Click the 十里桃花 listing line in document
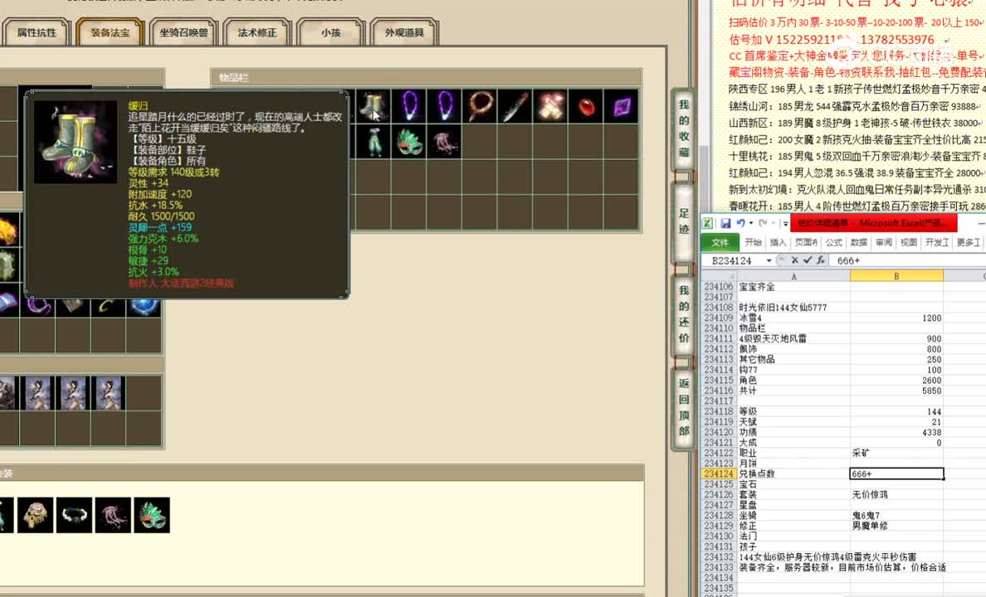Screen dimensions: 986x597 857,156
